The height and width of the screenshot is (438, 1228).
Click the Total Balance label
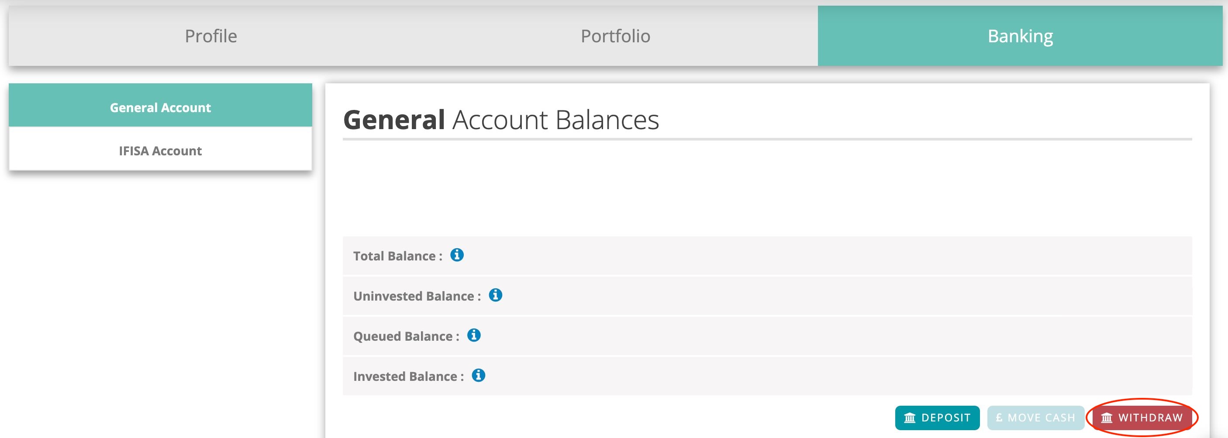tap(394, 256)
